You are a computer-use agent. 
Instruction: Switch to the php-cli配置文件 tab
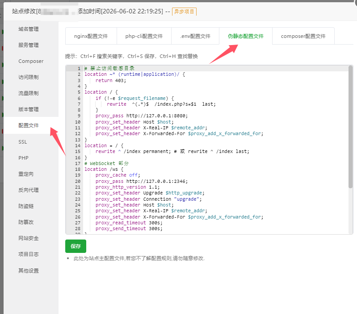pyautogui.click(x=144, y=36)
